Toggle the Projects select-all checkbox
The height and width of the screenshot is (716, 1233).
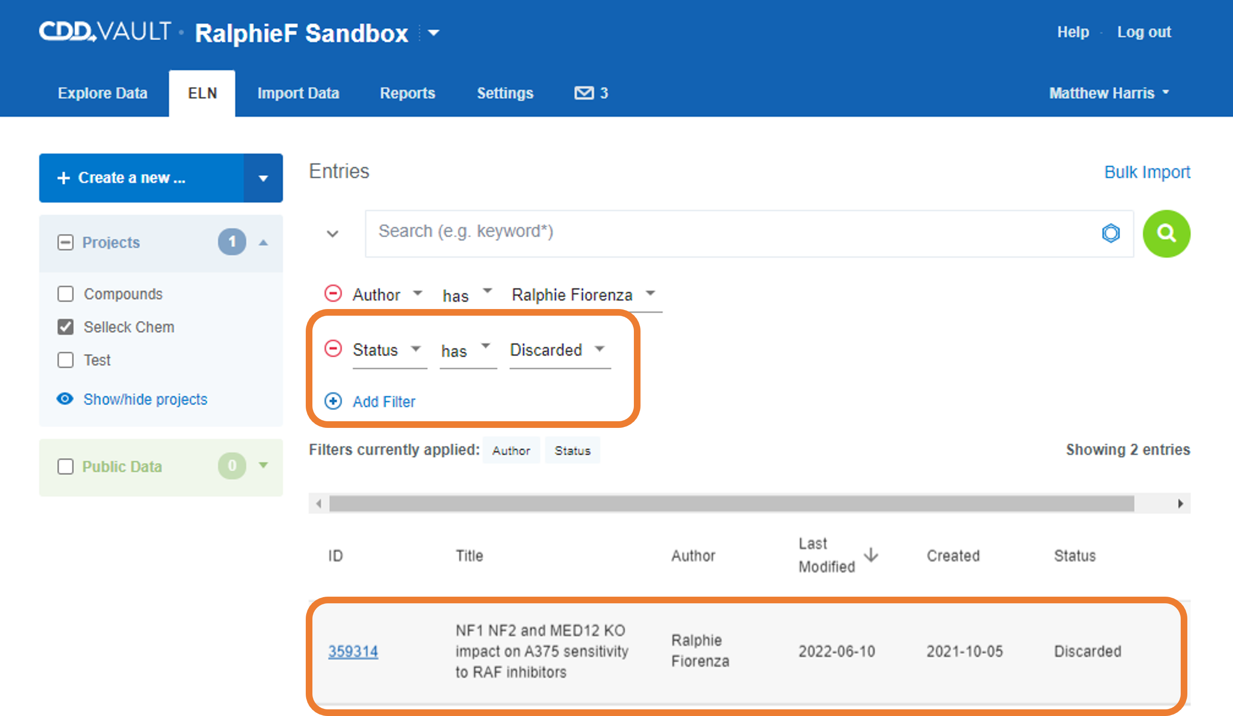pos(65,242)
